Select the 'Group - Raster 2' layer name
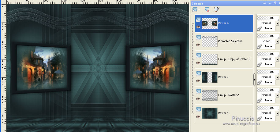Image resolution: width=280 pixels, height=132 pixels. click(x=228, y=95)
